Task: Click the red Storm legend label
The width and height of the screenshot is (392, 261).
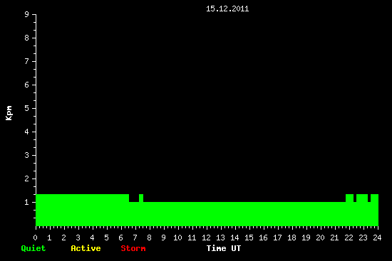Action: point(133,248)
